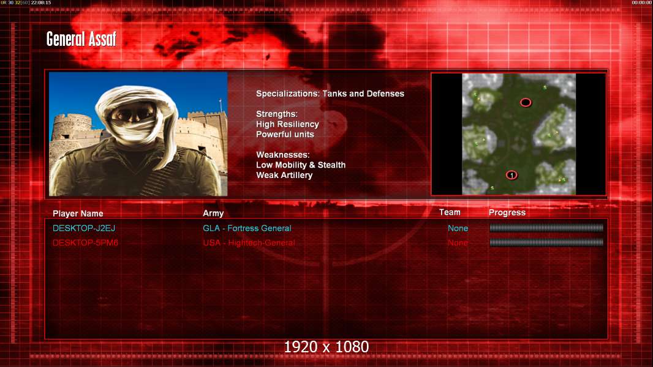Viewport: 653px width, 367px height.
Task: Click the Team column header
Action: 450,212
